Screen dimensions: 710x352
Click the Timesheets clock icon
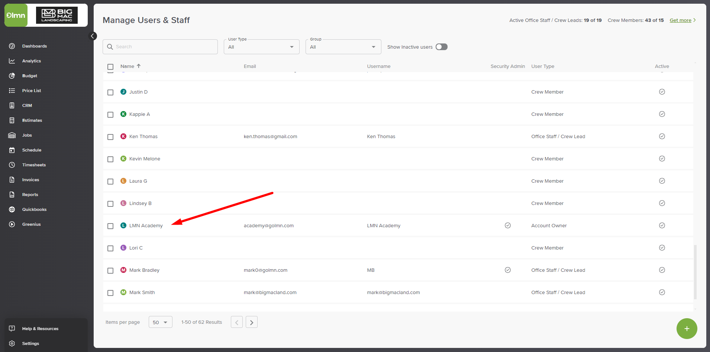pyautogui.click(x=12, y=165)
